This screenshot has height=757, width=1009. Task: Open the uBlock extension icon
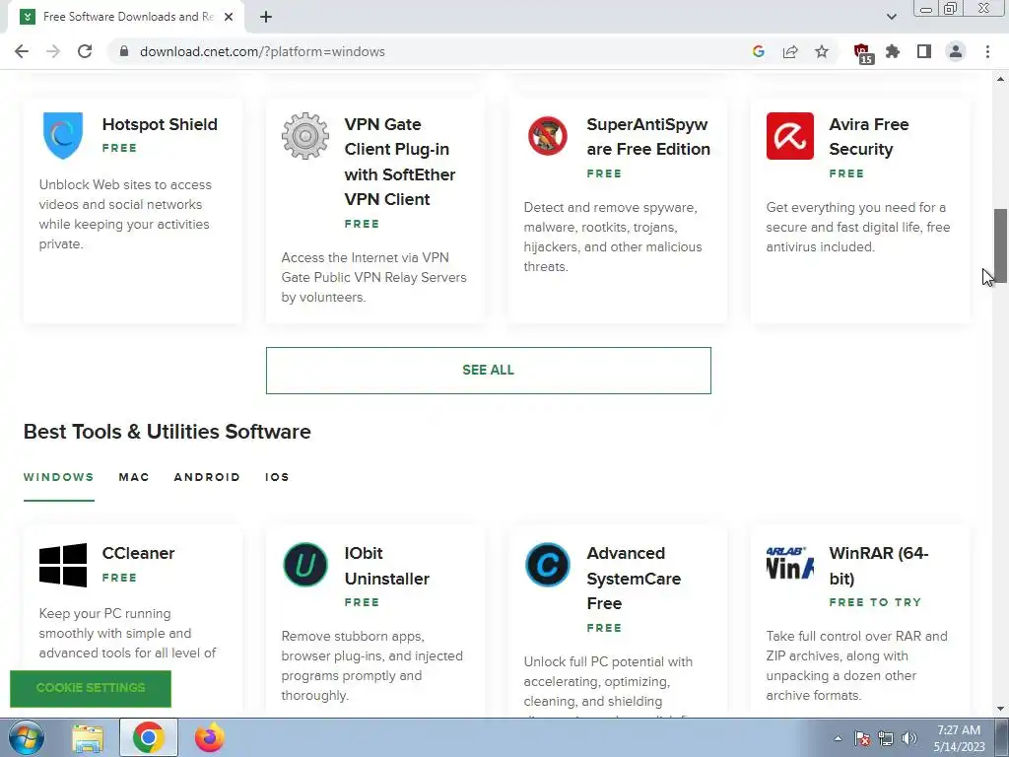click(862, 53)
